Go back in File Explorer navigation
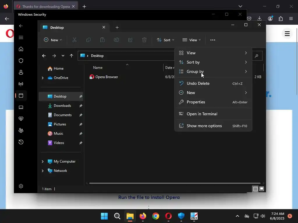 coord(44,56)
